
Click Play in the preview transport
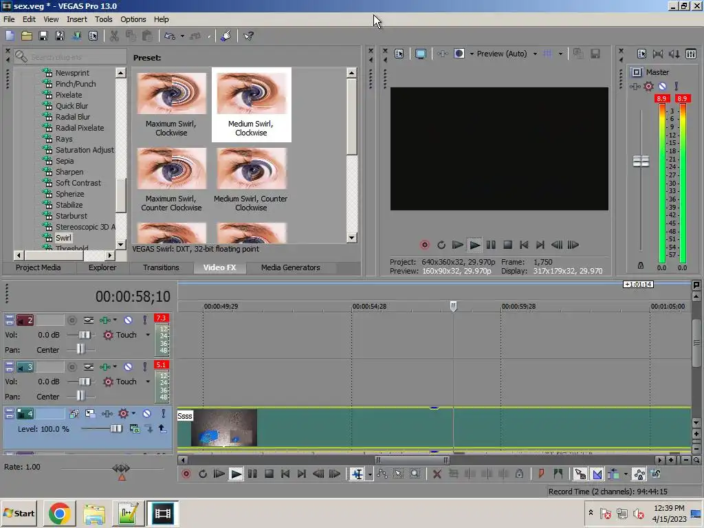(x=474, y=245)
